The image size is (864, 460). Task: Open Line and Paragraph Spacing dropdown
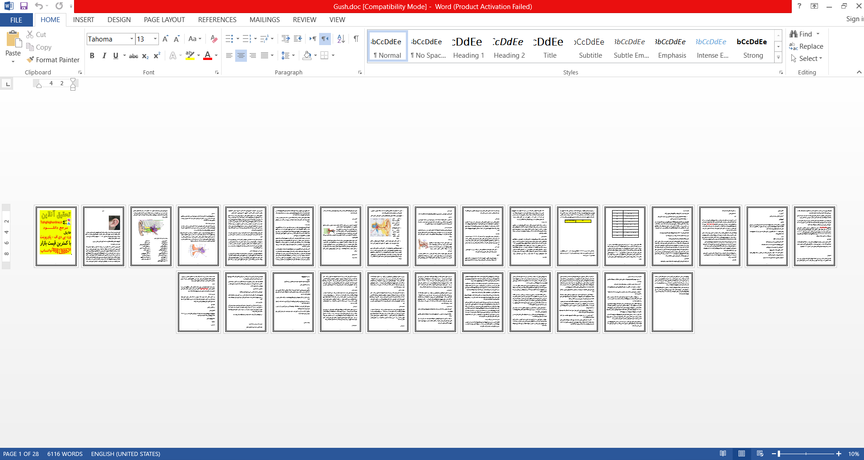288,55
